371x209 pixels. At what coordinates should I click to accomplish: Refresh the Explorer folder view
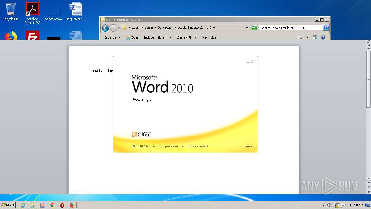pyautogui.click(x=254, y=28)
